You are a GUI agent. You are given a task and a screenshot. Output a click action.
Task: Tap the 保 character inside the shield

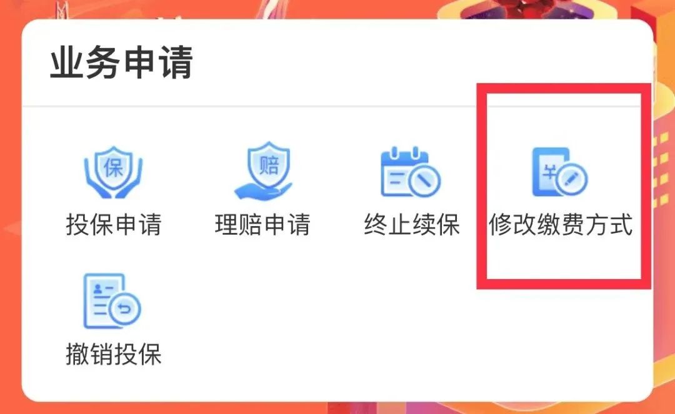tap(113, 167)
